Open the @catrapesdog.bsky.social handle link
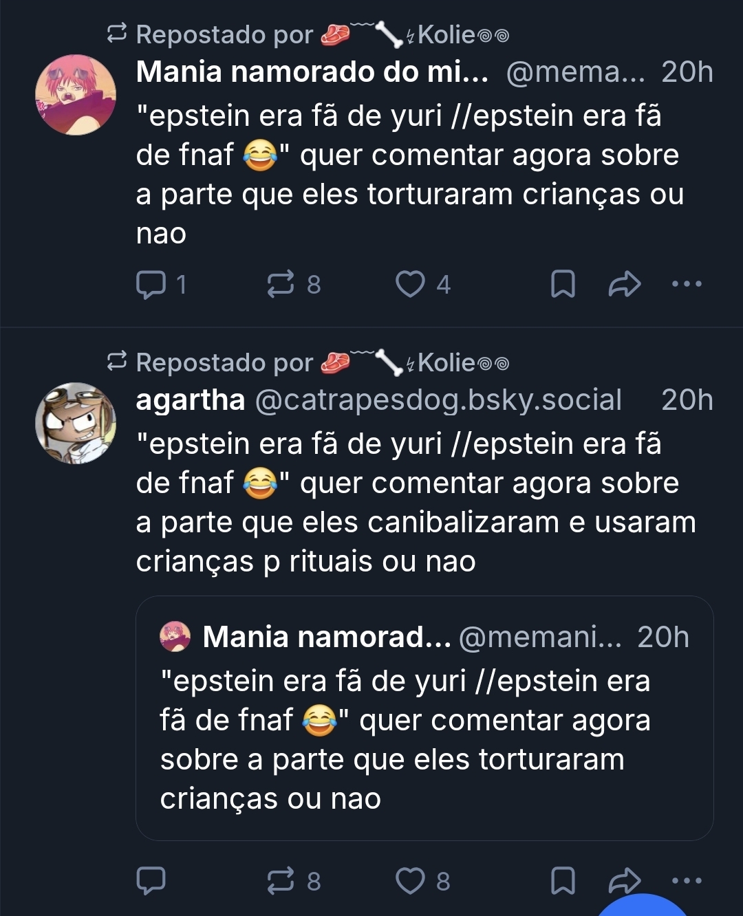 click(438, 400)
